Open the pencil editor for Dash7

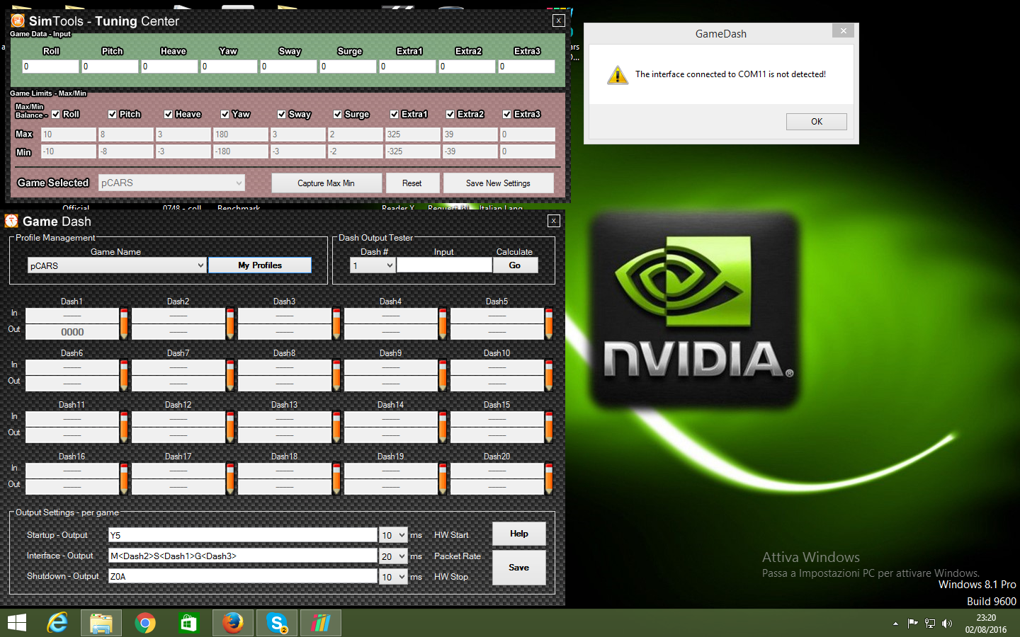[230, 375]
